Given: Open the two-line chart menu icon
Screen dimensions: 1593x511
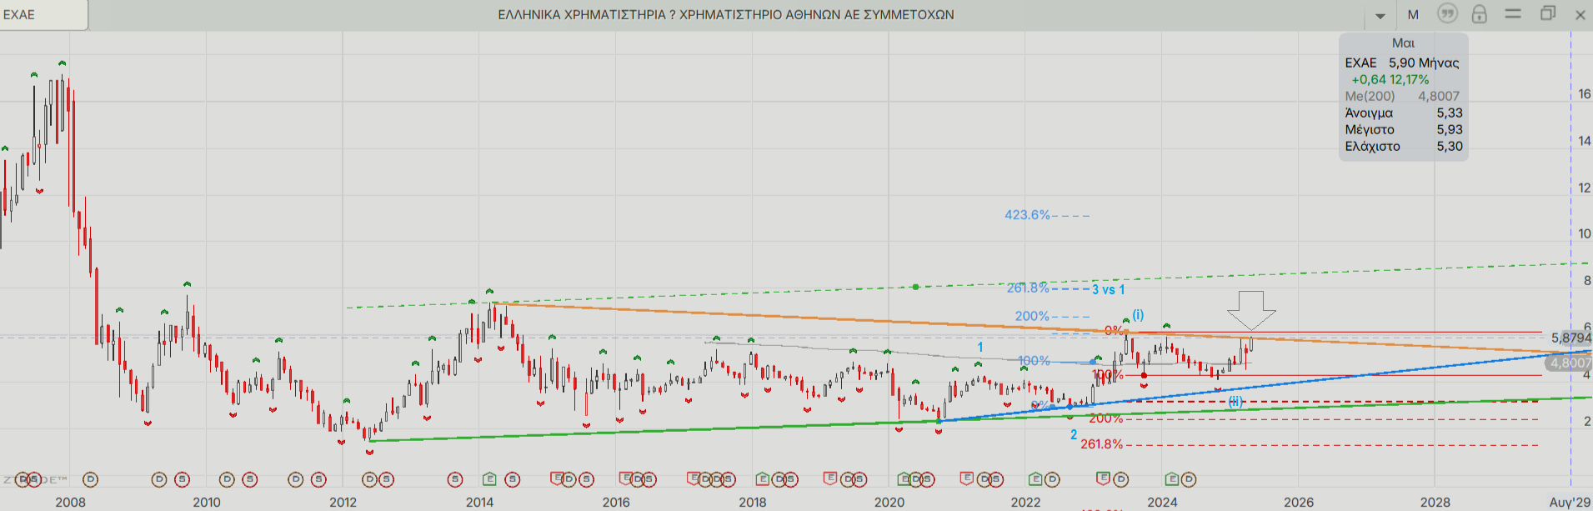Looking at the screenshot, I should point(1513,13).
